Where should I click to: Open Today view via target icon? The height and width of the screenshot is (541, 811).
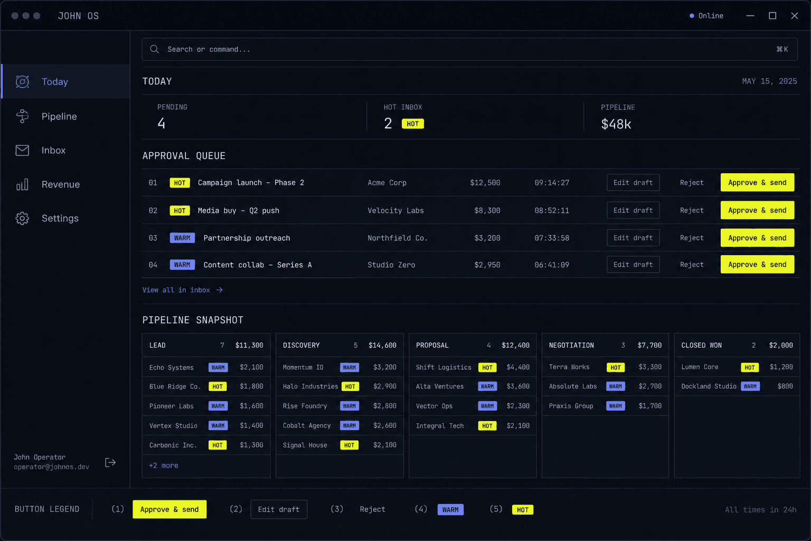pos(22,81)
